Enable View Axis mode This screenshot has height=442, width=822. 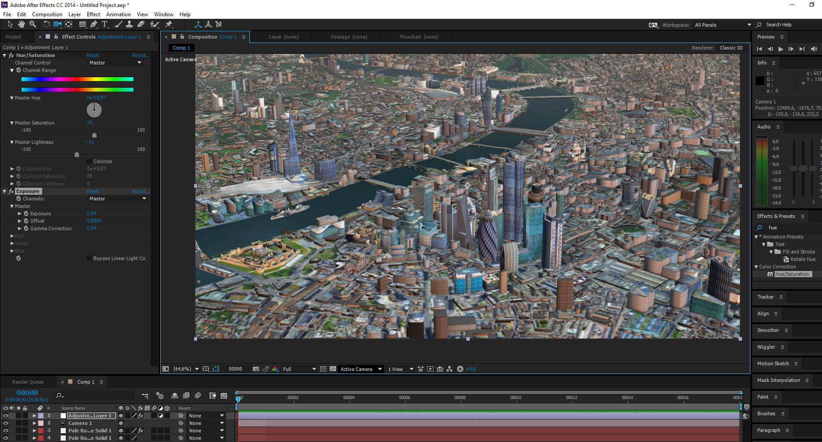pos(219,24)
